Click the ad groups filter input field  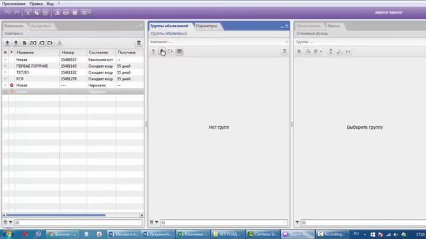tap(224, 223)
